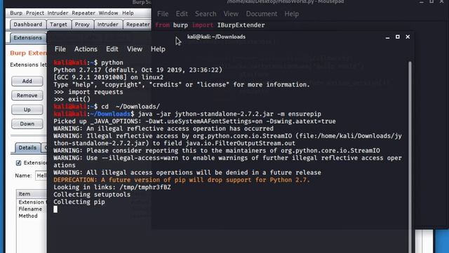The image size is (449, 253).
Task: Maximize the kali terminal window
Action: tap(398, 37)
